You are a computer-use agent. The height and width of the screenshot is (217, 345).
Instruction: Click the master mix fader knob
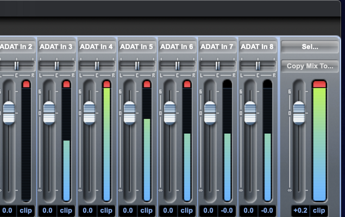(299, 113)
